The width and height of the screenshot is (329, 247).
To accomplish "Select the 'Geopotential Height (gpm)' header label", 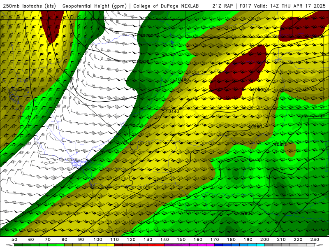I will tap(95, 6).
